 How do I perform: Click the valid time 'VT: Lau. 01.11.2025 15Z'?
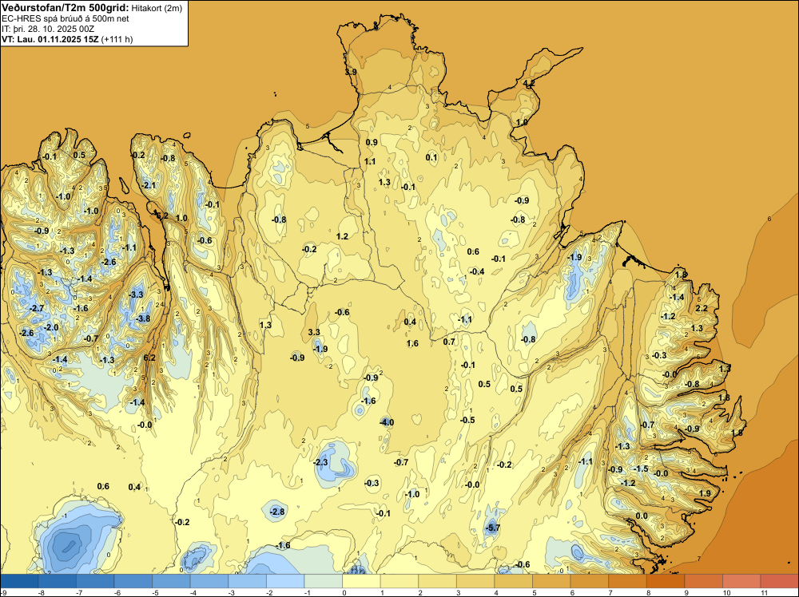pyautogui.click(x=50, y=39)
